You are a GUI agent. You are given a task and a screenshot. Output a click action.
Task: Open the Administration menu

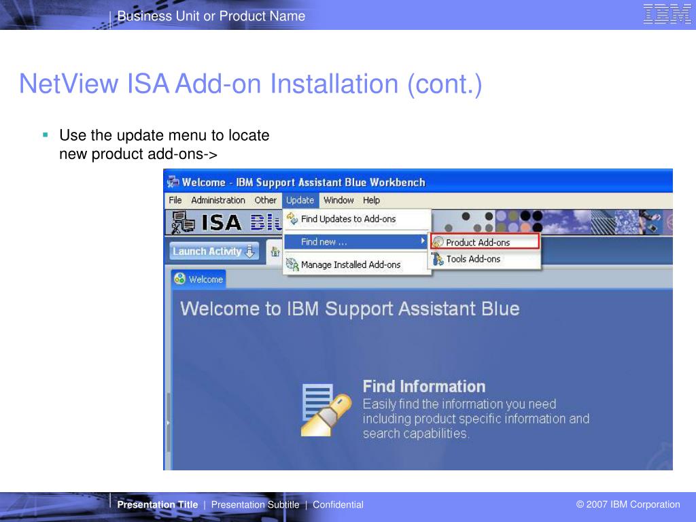(218, 201)
